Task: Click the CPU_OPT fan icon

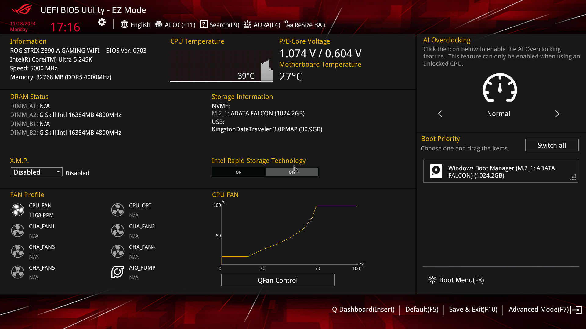Action: 118,210
